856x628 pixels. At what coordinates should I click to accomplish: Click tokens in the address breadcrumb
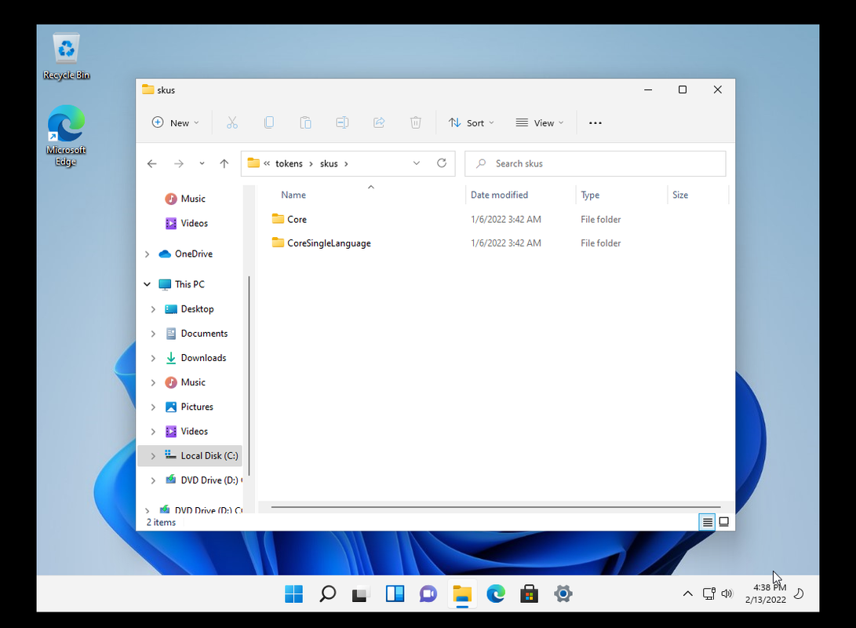pos(289,163)
